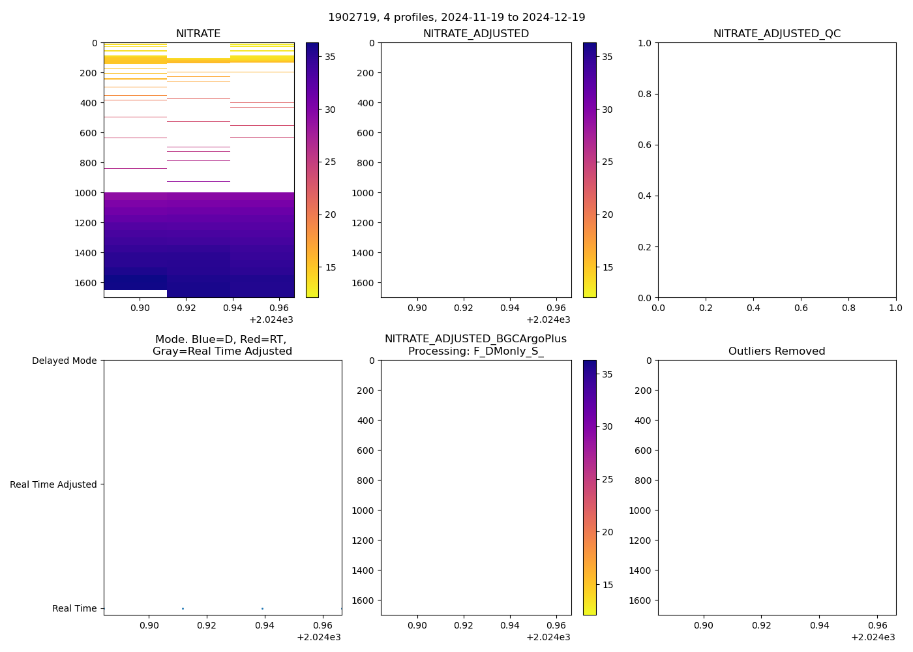Click the Real Time axis label
This screenshot has width=913, height=652.
tap(74, 608)
